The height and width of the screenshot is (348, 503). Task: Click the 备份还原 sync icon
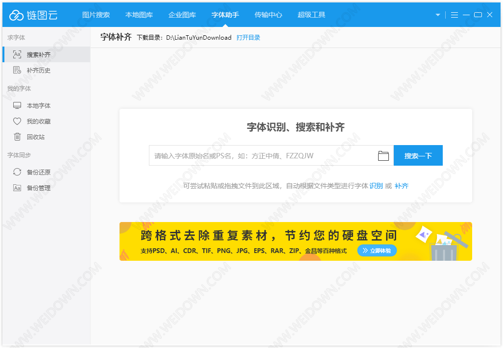[17, 172]
